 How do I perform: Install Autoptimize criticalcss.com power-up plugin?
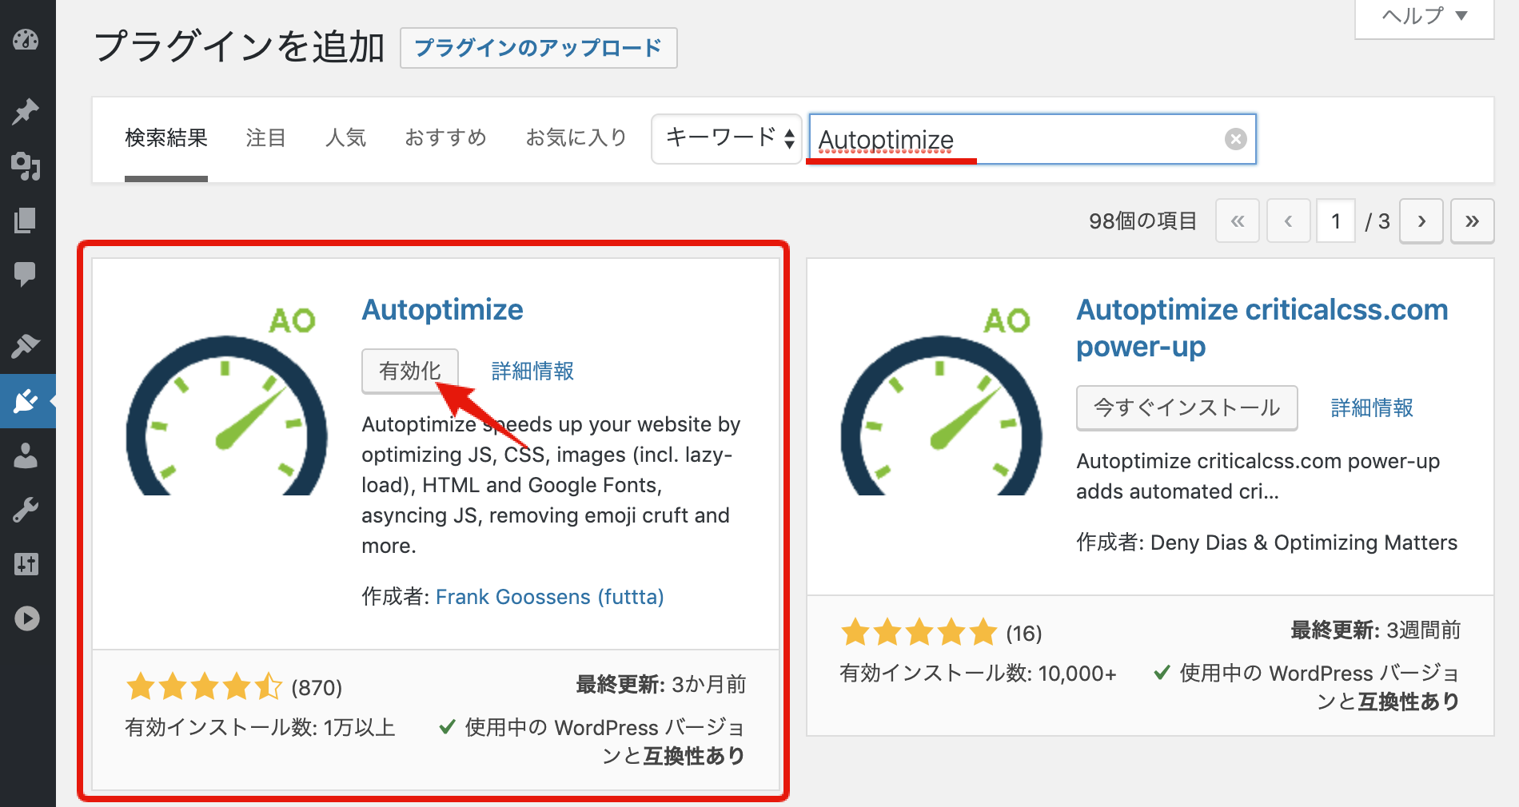[x=1186, y=407]
